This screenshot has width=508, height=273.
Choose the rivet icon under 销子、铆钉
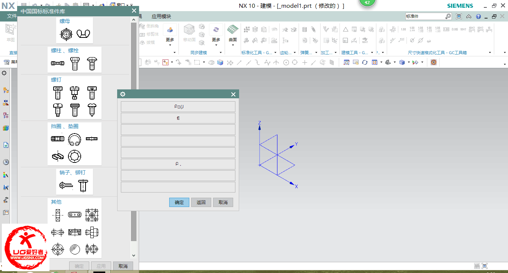pos(83,185)
